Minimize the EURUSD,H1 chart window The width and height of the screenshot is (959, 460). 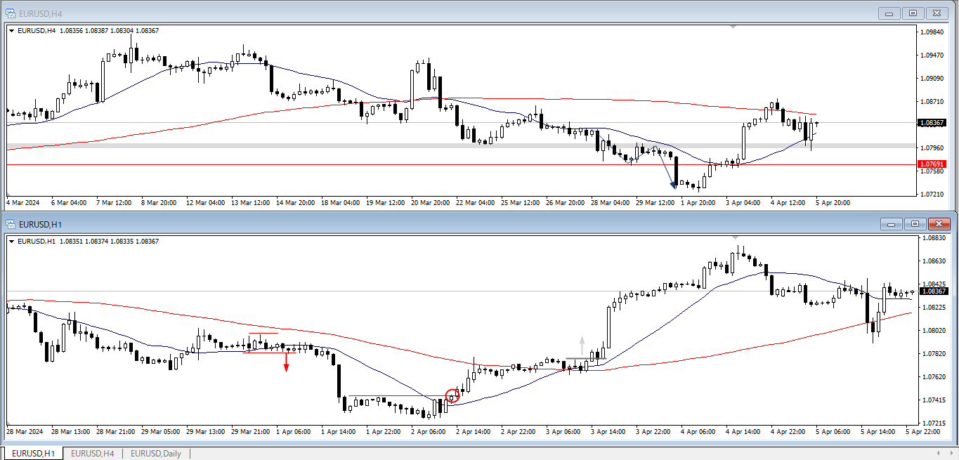pos(892,224)
